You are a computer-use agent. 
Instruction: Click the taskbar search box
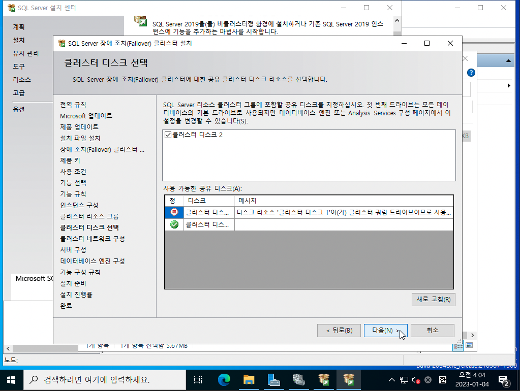pyautogui.click(x=105, y=380)
